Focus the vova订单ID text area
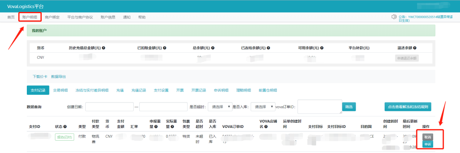Image resolution: width=460 pixels, height=153 pixels. (x=320, y=107)
